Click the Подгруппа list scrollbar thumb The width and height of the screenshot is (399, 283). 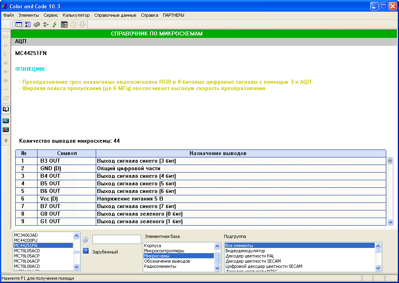click(378, 251)
